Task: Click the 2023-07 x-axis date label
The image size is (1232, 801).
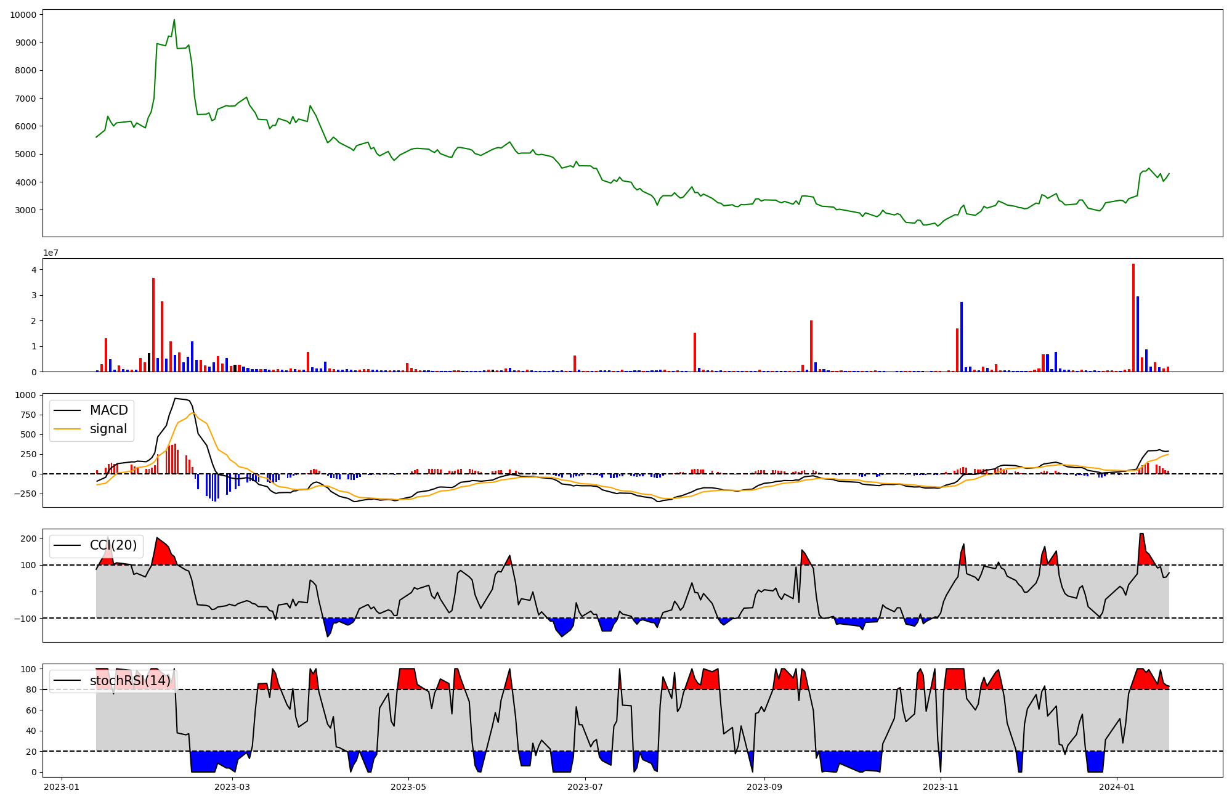Action: (x=585, y=787)
